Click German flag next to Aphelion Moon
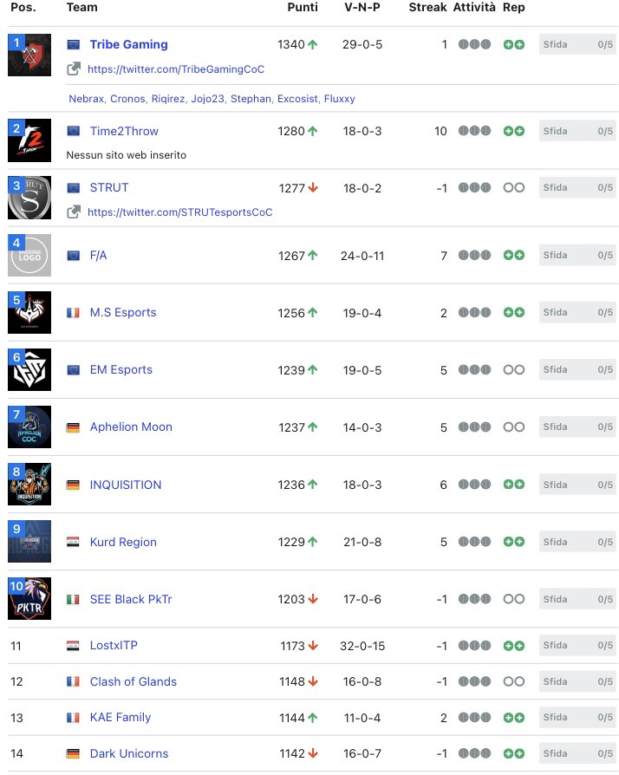The image size is (619, 775). point(73,427)
